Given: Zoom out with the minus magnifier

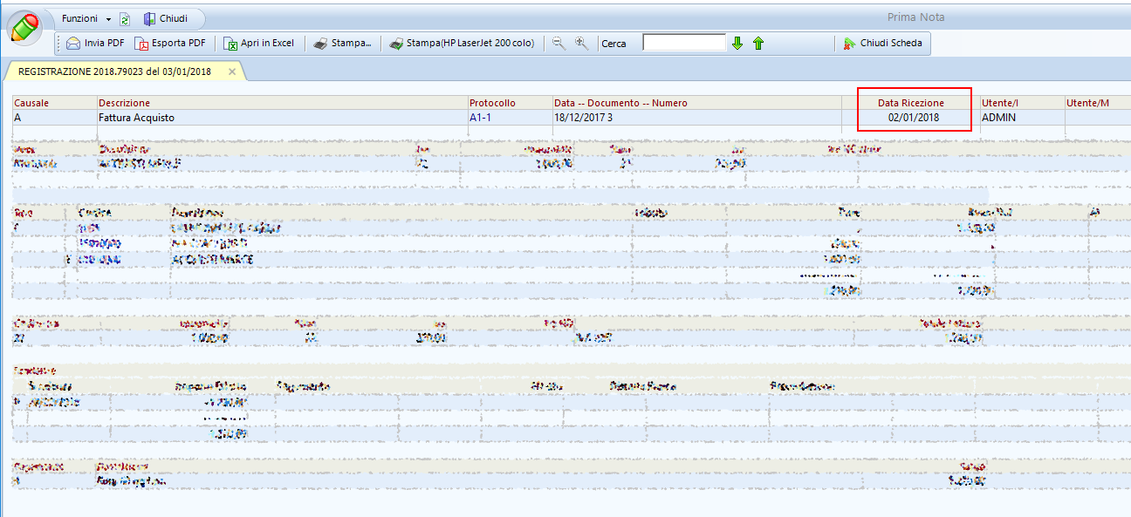Looking at the screenshot, I should coord(559,44).
